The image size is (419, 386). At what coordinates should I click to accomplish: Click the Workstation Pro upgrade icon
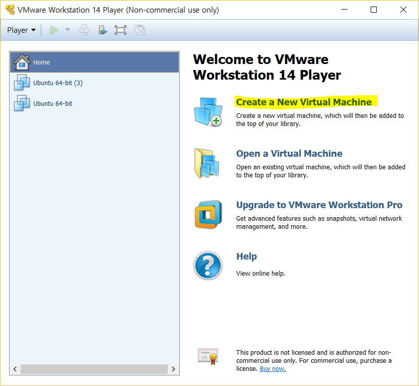pyautogui.click(x=208, y=215)
